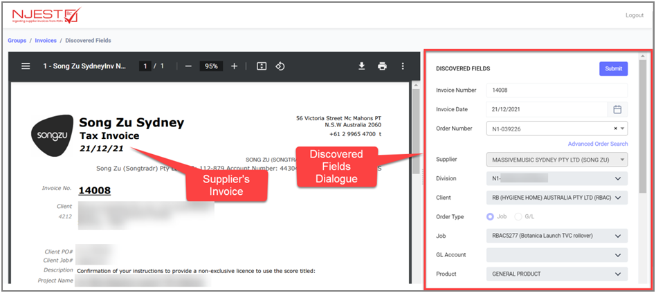Download the invoice PDF
Screen dimensions: 656x293
pyautogui.click(x=362, y=66)
